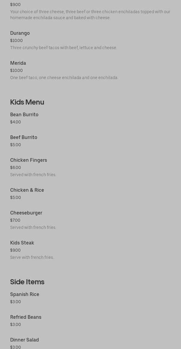Image resolution: width=181 pixels, height=349 pixels.
Task: Pick the Chicken & Rice item
Action: pos(27,190)
